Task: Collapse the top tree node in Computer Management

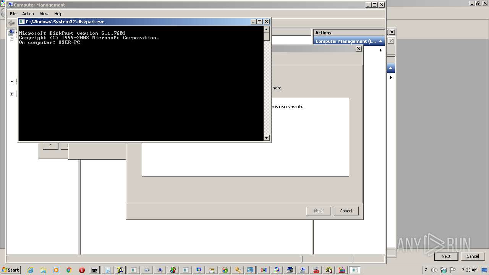Action: tap(11, 39)
